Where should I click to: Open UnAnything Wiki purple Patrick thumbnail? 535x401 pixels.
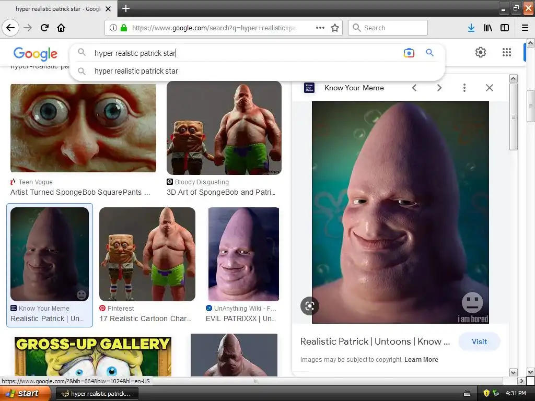click(243, 254)
